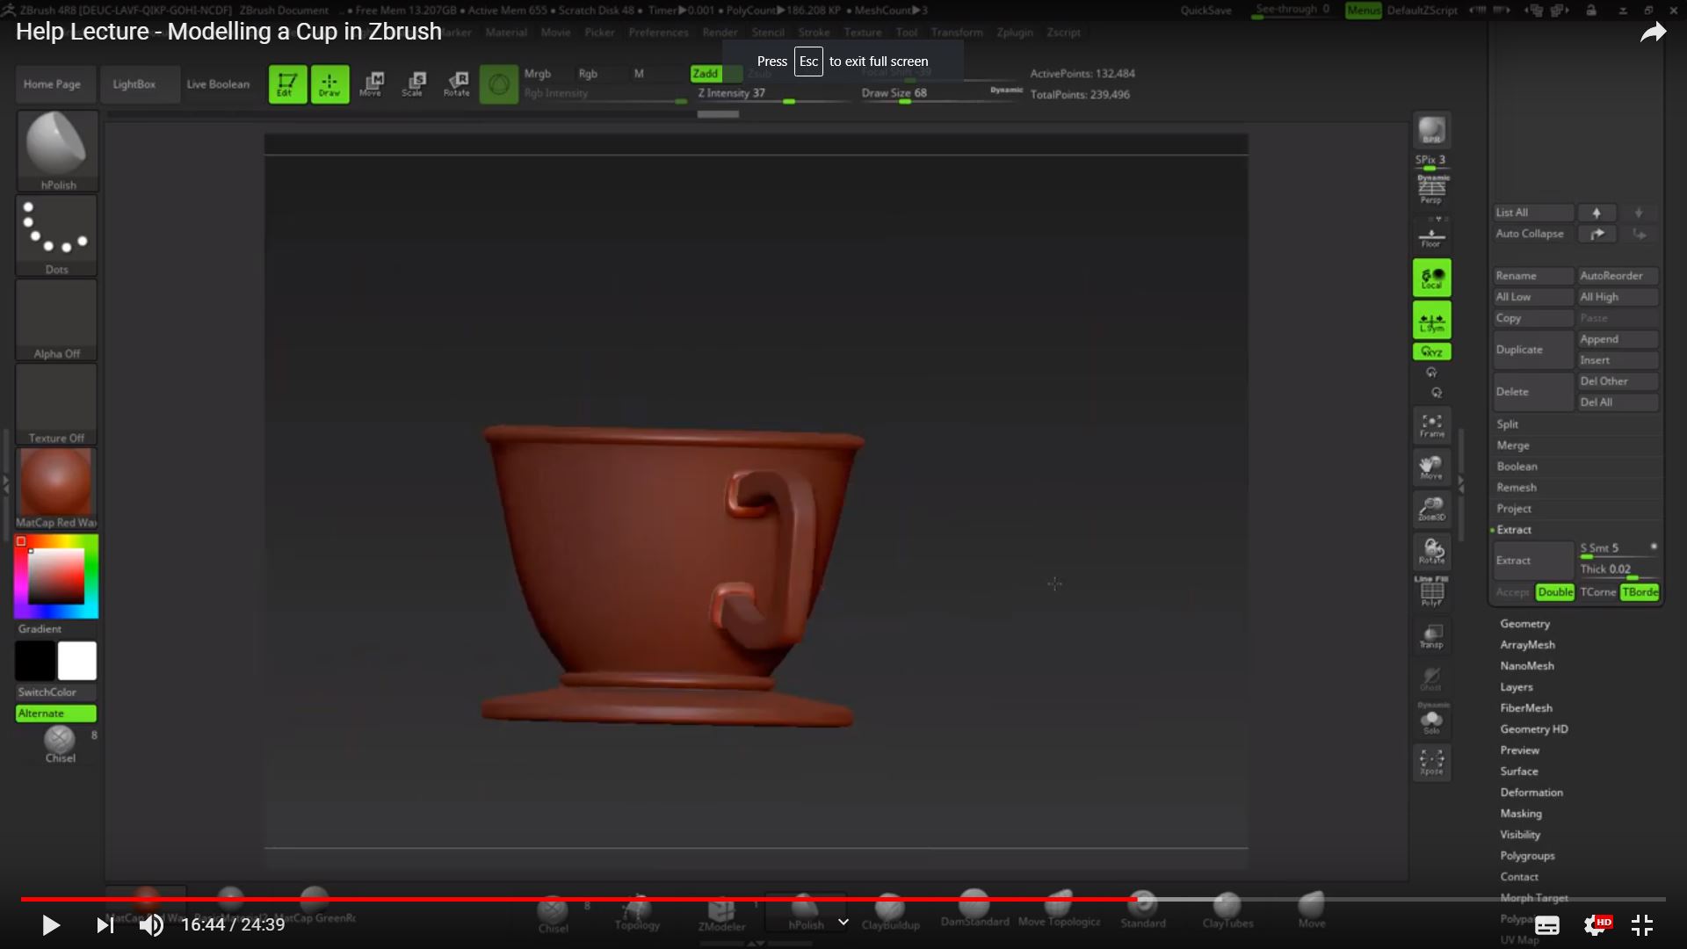Viewport: 1687px width, 949px height.
Task: Open the hPolish brush selector
Action: click(57, 150)
